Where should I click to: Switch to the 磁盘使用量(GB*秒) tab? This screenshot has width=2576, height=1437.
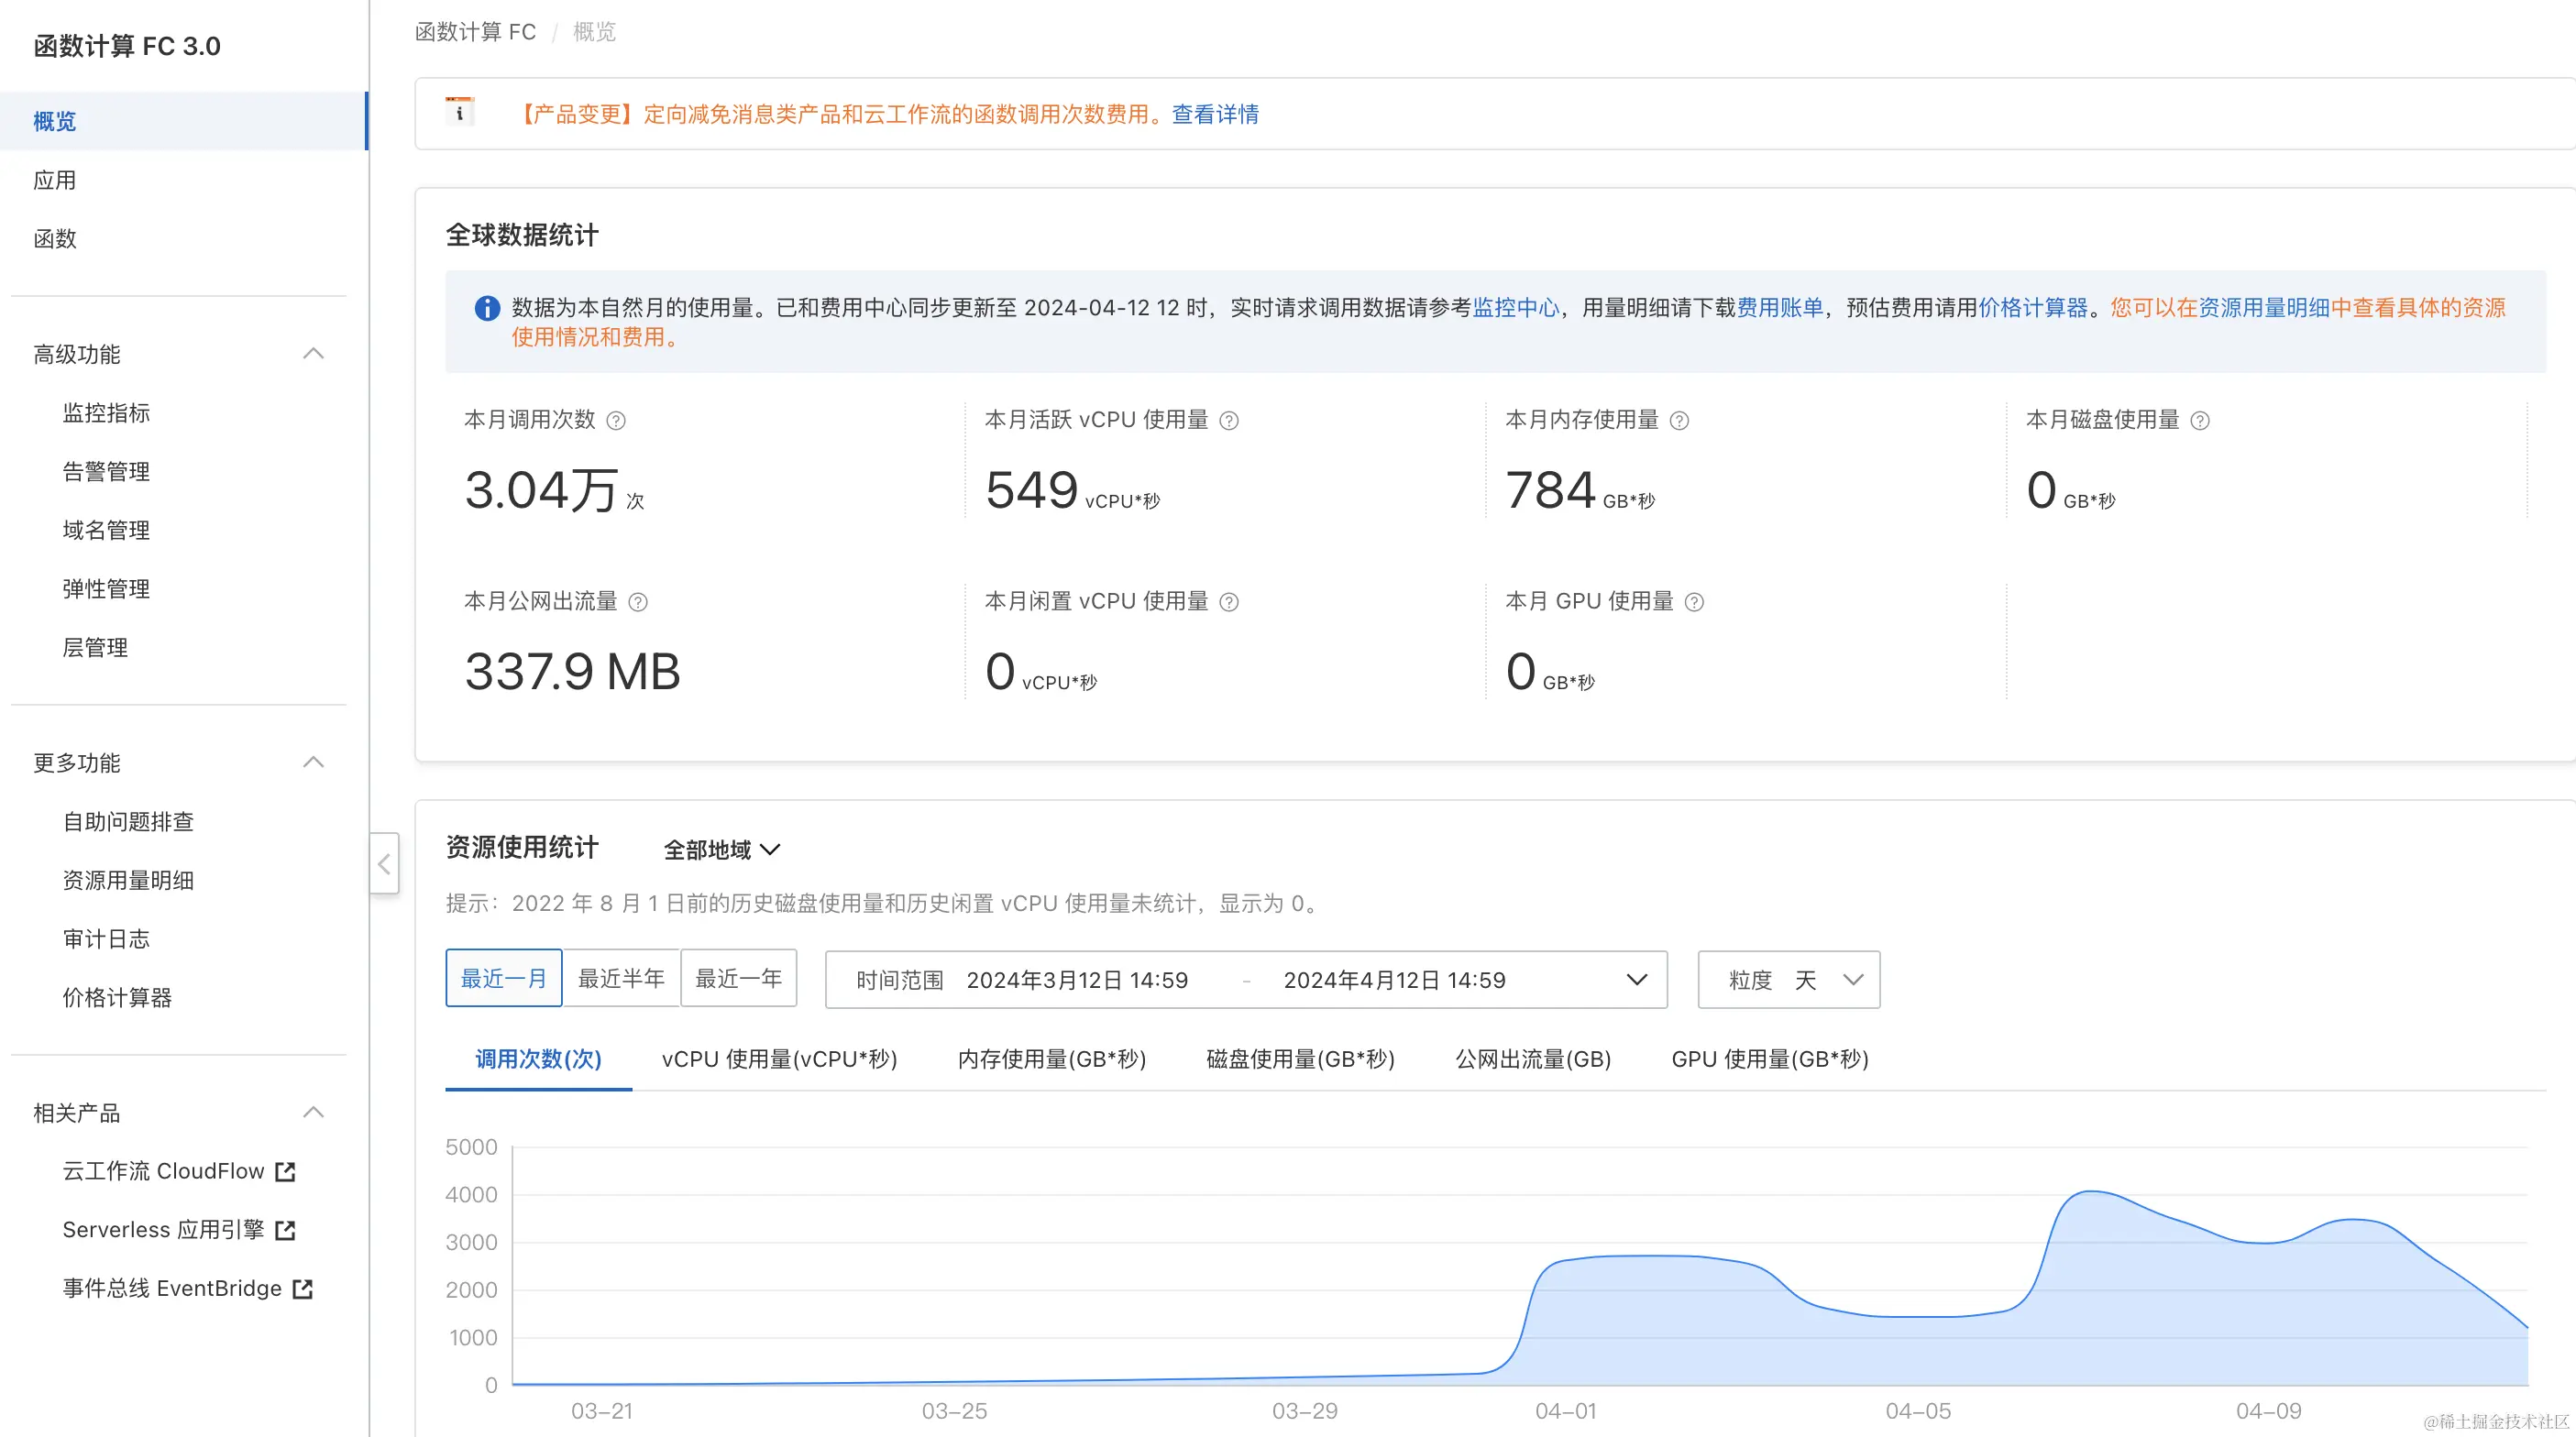pyautogui.click(x=1300, y=1059)
